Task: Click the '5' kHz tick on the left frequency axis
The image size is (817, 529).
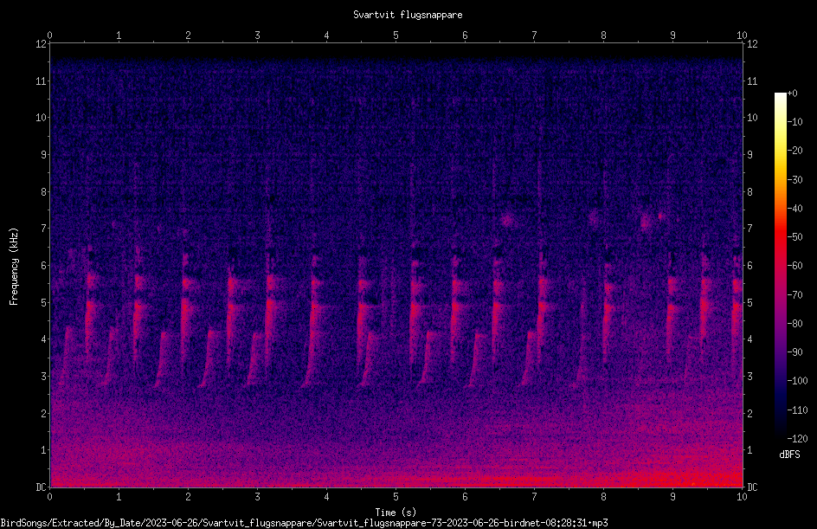Action: click(43, 303)
